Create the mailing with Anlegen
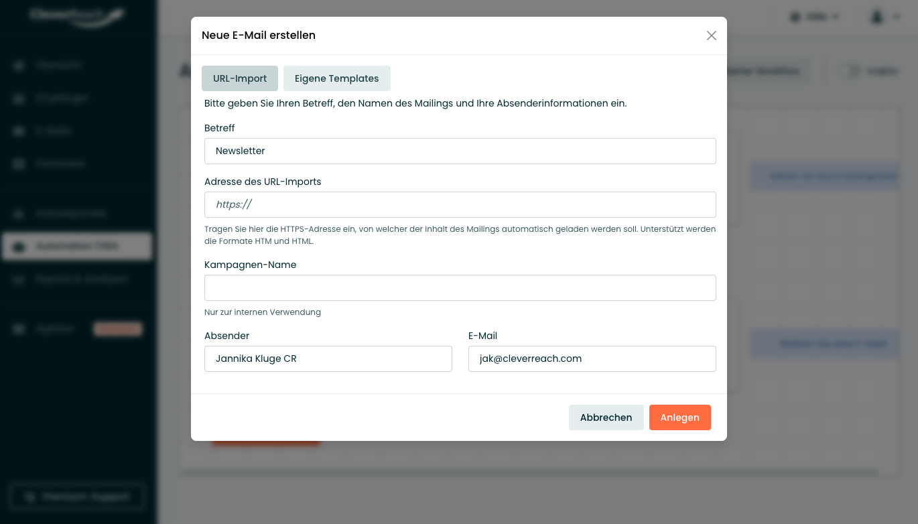This screenshot has width=918, height=524. [680, 417]
